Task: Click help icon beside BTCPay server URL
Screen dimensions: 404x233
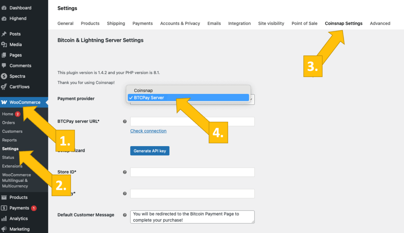Action: (125, 121)
